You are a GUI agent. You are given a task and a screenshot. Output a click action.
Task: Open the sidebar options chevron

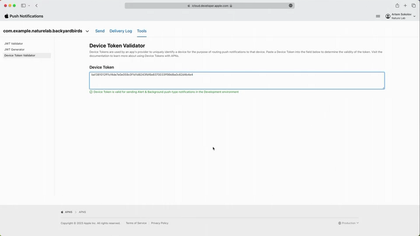(x=29, y=6)
